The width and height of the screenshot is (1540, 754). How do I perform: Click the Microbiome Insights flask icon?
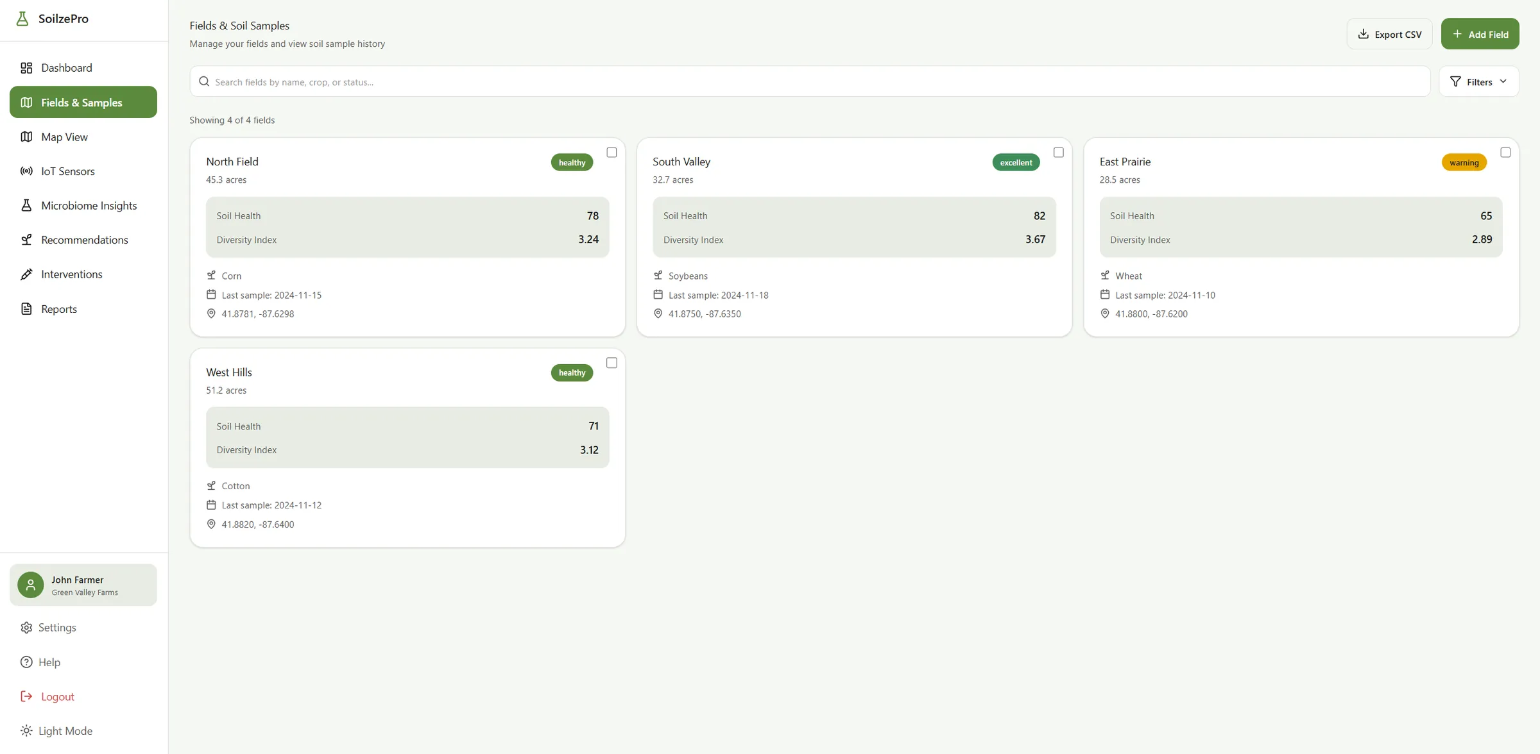26,205
